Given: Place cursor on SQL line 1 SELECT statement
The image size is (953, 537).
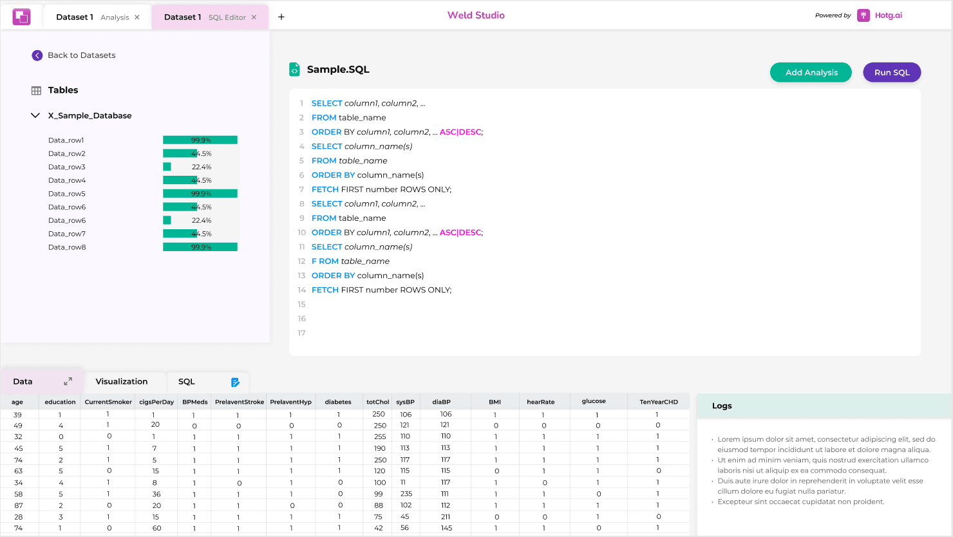Looking at the screenshot, I should [x=368, y=103].
